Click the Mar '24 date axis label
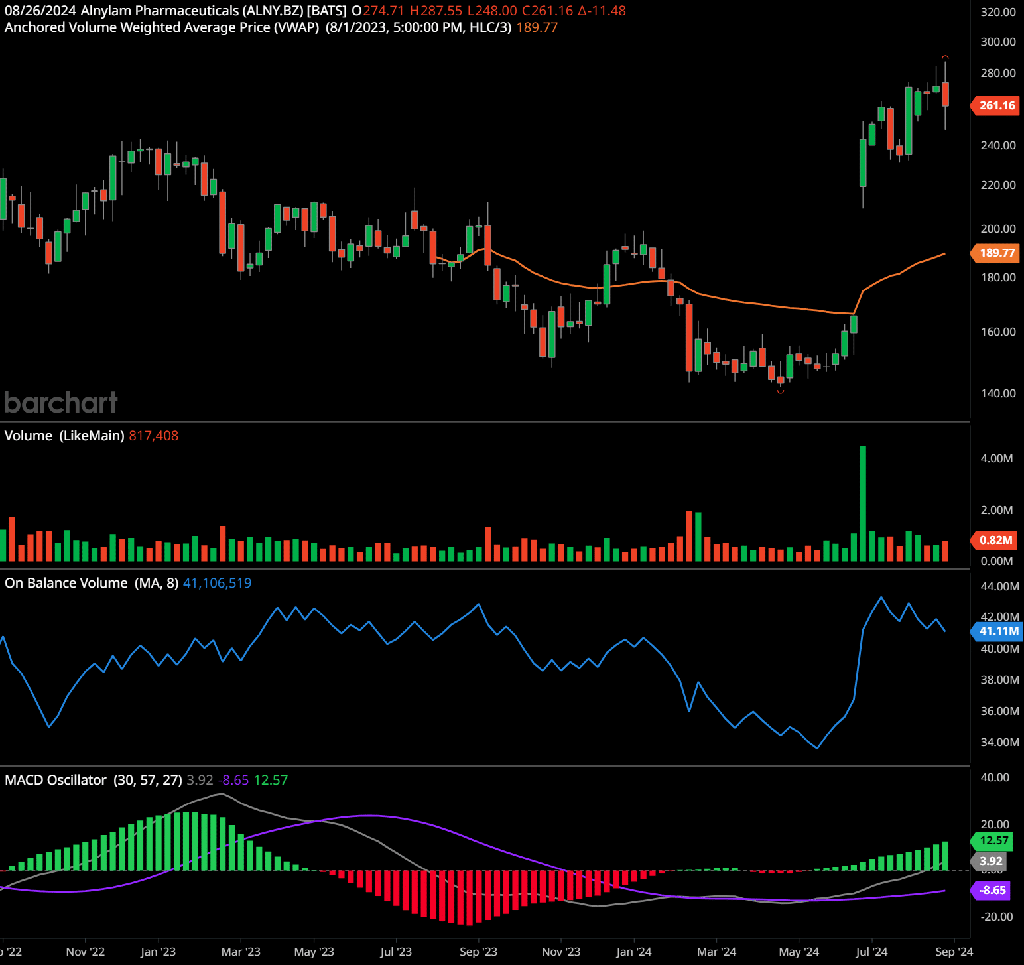This screenshot has width=1024, height=965. tap(716, 952)
